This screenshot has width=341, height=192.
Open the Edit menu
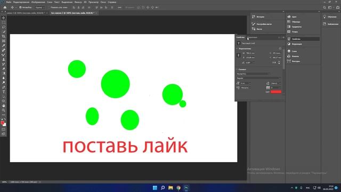21,2
